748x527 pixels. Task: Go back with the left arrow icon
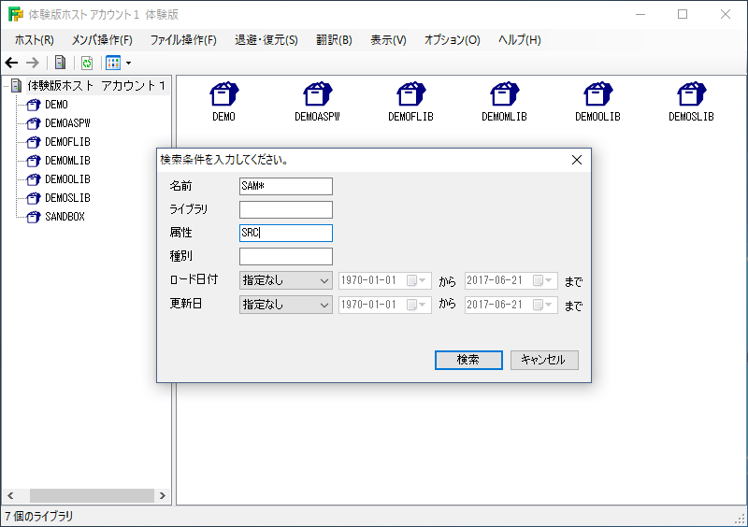[11, 63]
